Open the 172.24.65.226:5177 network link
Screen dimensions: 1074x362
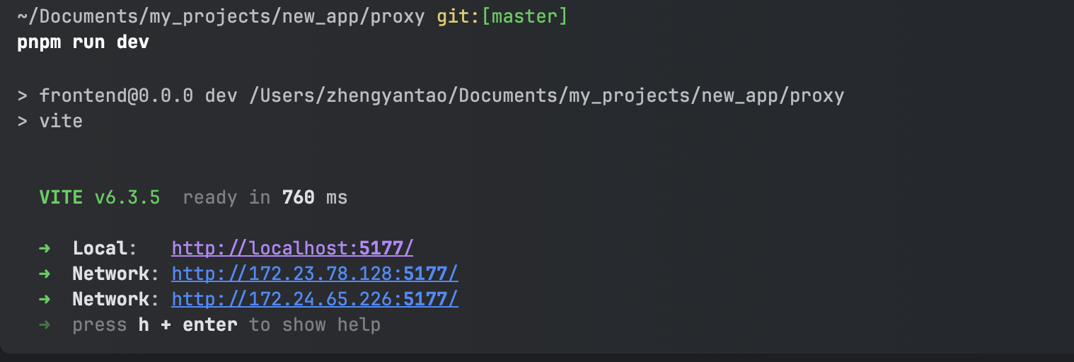click(x=315, y=299)
